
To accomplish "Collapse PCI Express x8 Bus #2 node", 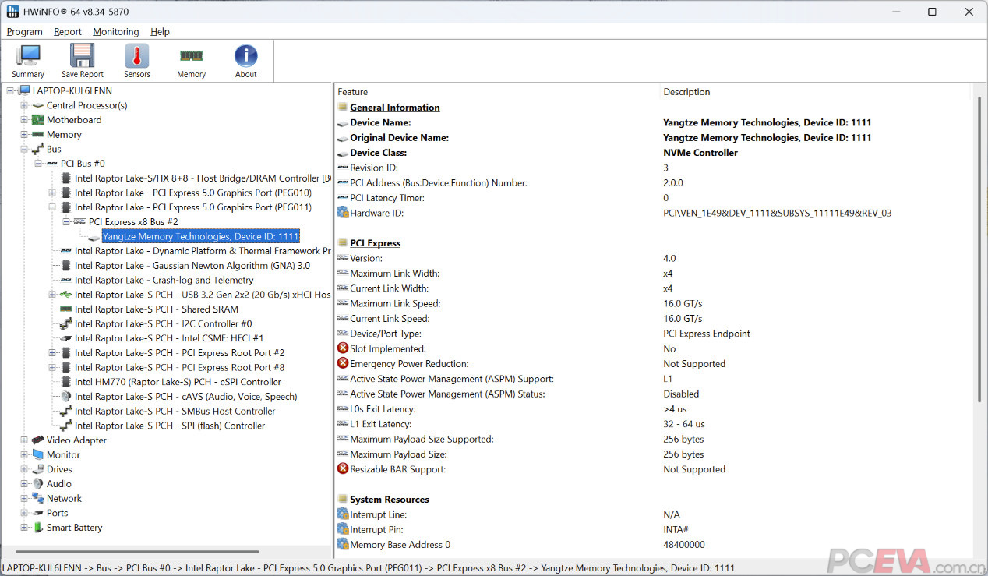I will [x=66, y=222].
